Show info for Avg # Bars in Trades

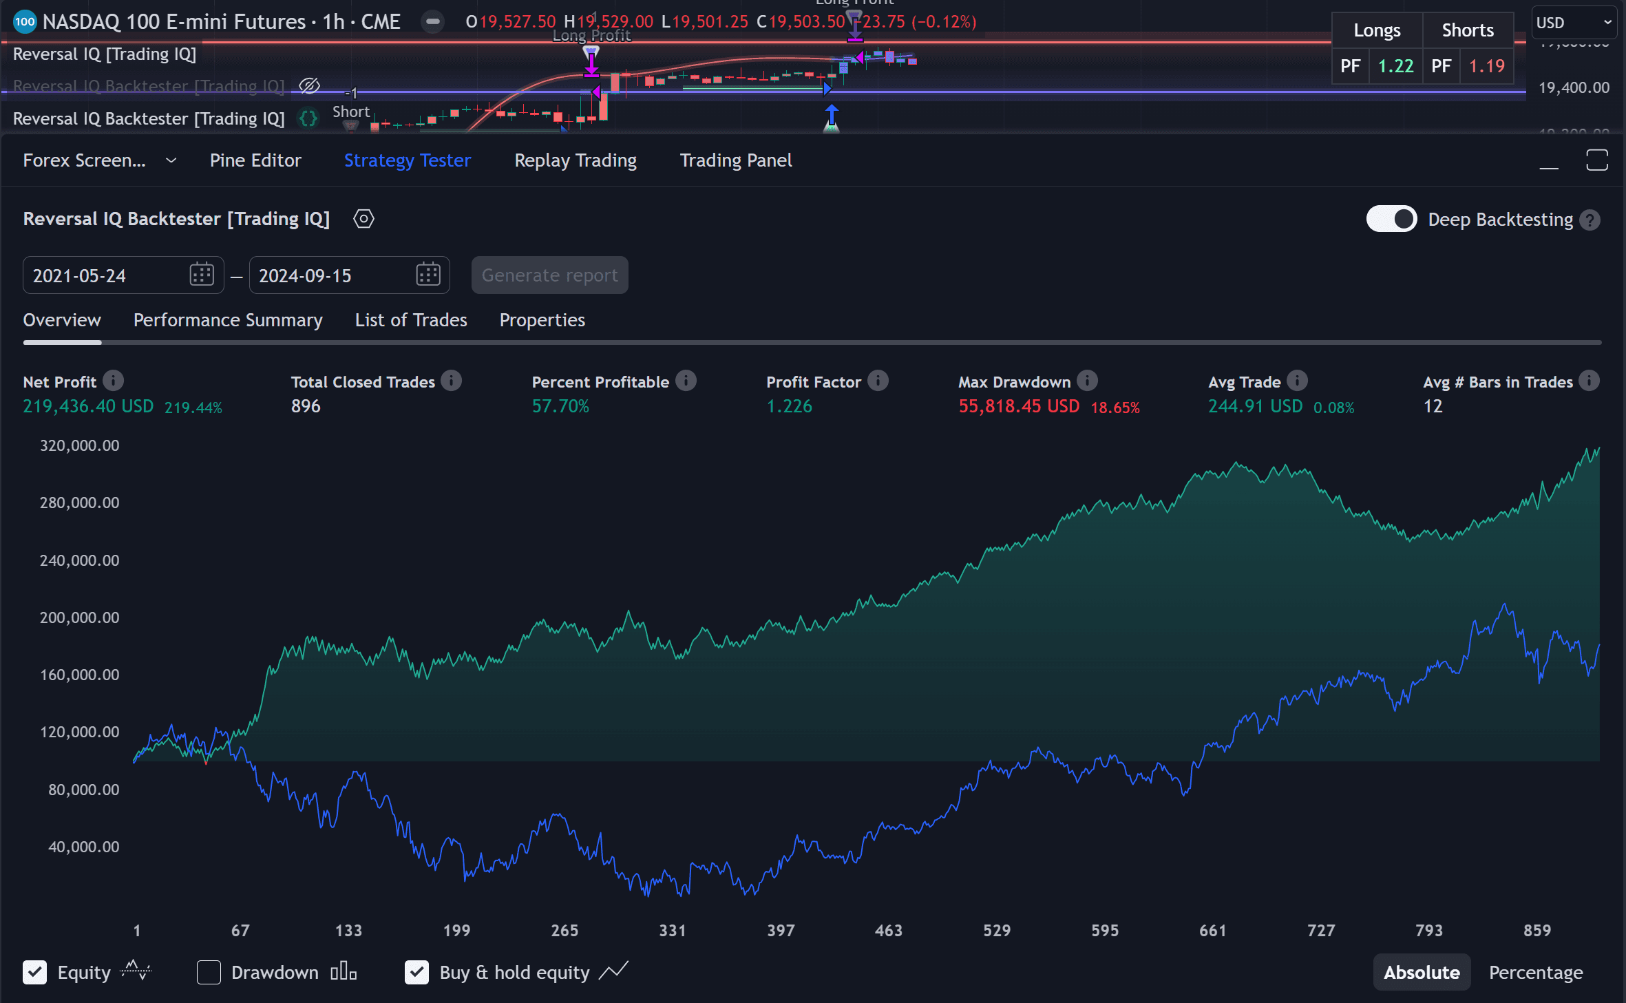click(x=1589, y=381)
